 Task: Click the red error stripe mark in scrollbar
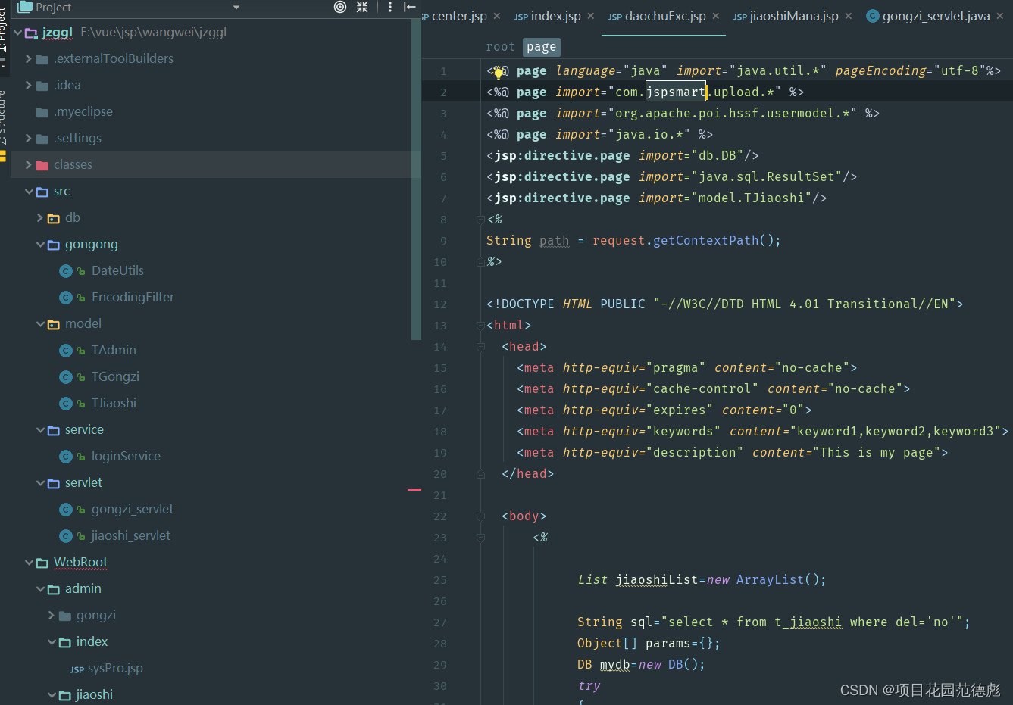[414, 490]
